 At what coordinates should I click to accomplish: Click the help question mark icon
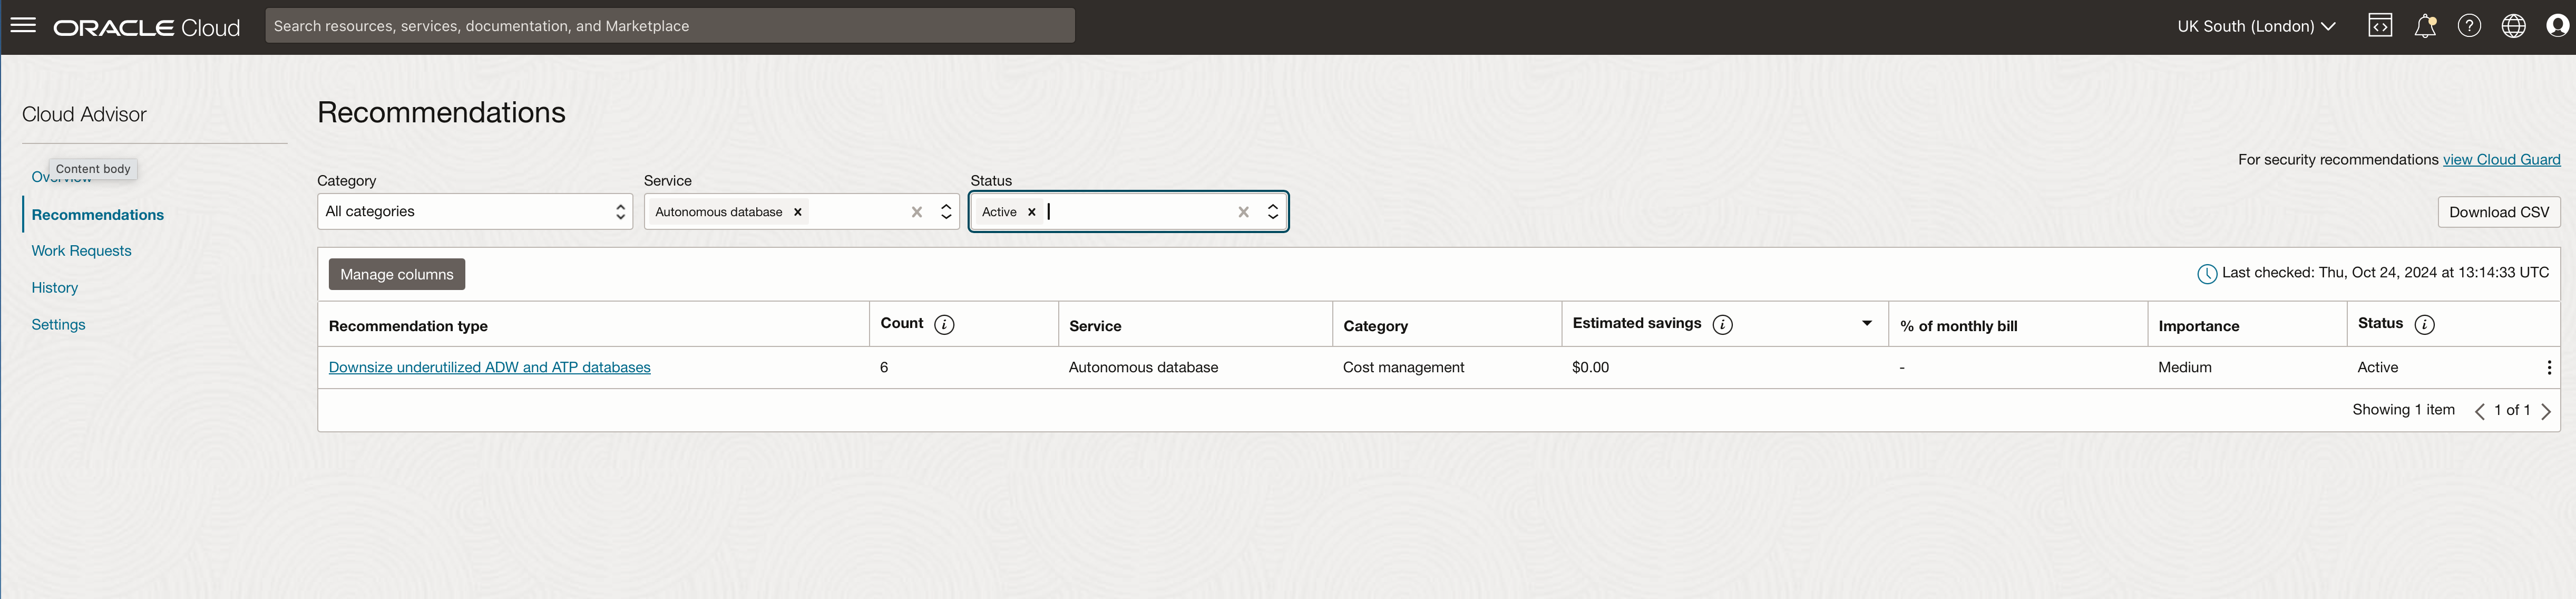2469,26
